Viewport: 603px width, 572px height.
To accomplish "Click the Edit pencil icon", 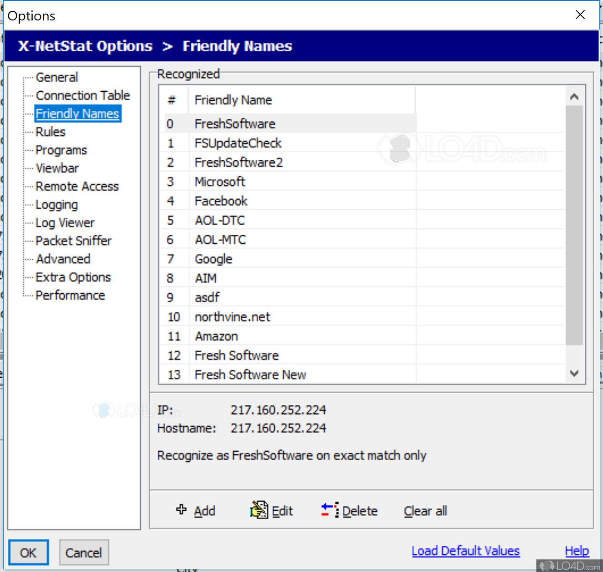I will click(258, 510).
